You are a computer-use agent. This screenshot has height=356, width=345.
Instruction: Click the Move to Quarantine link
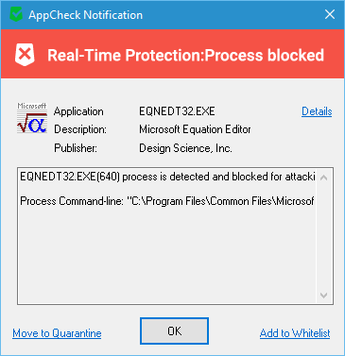pyautogui.click(x=57, y=333)
